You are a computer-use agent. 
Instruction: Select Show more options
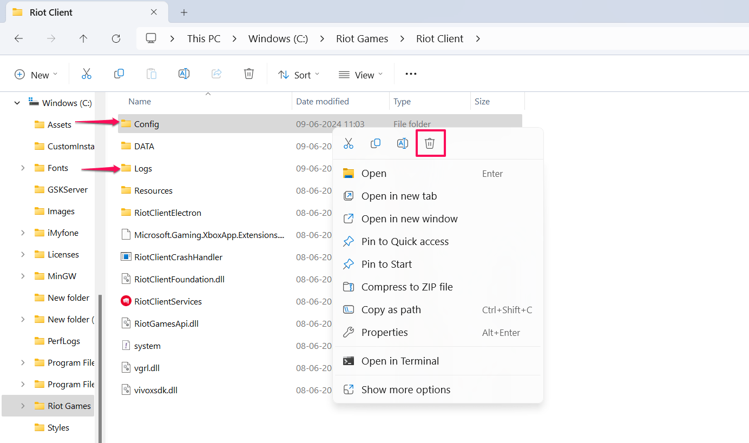(x=438, y=390)
